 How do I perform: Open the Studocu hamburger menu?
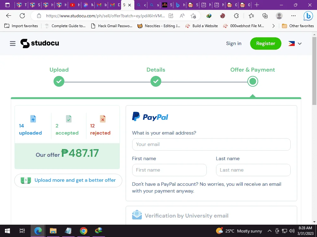pos(12,43)
